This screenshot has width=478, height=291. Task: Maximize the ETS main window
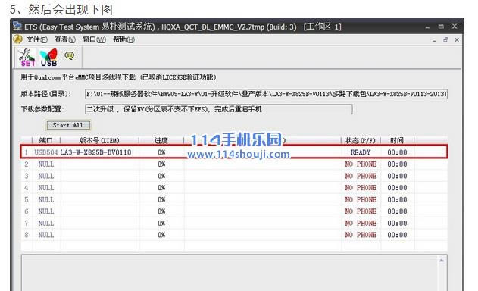pyautogui.click(x=441, y=27)
